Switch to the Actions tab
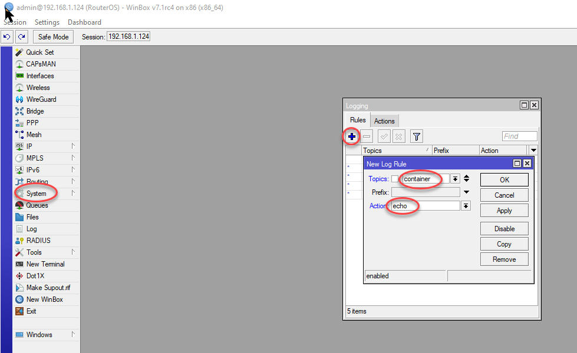The width and height of the screenshot is (577, 353). 384,121
